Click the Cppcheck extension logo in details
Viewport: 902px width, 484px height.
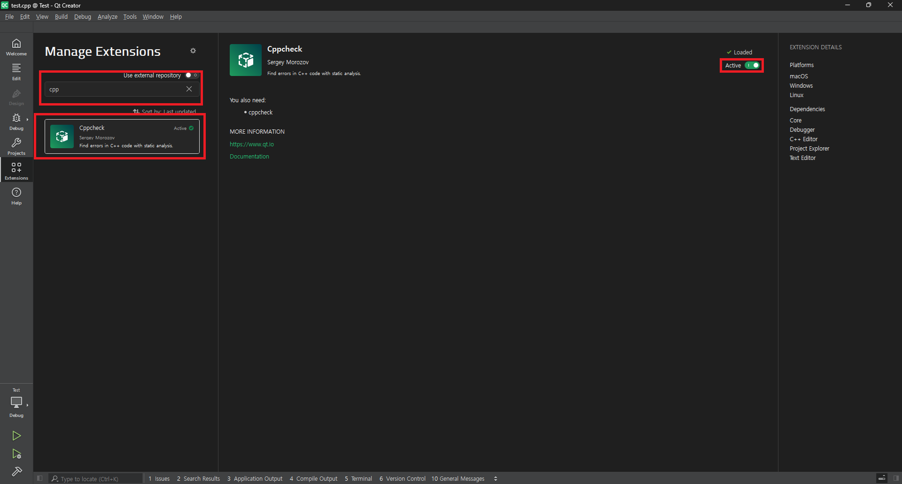246,60
